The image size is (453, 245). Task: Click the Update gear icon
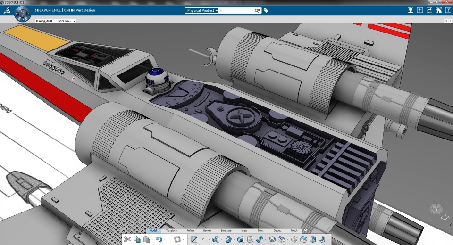[x=177, y=239]
